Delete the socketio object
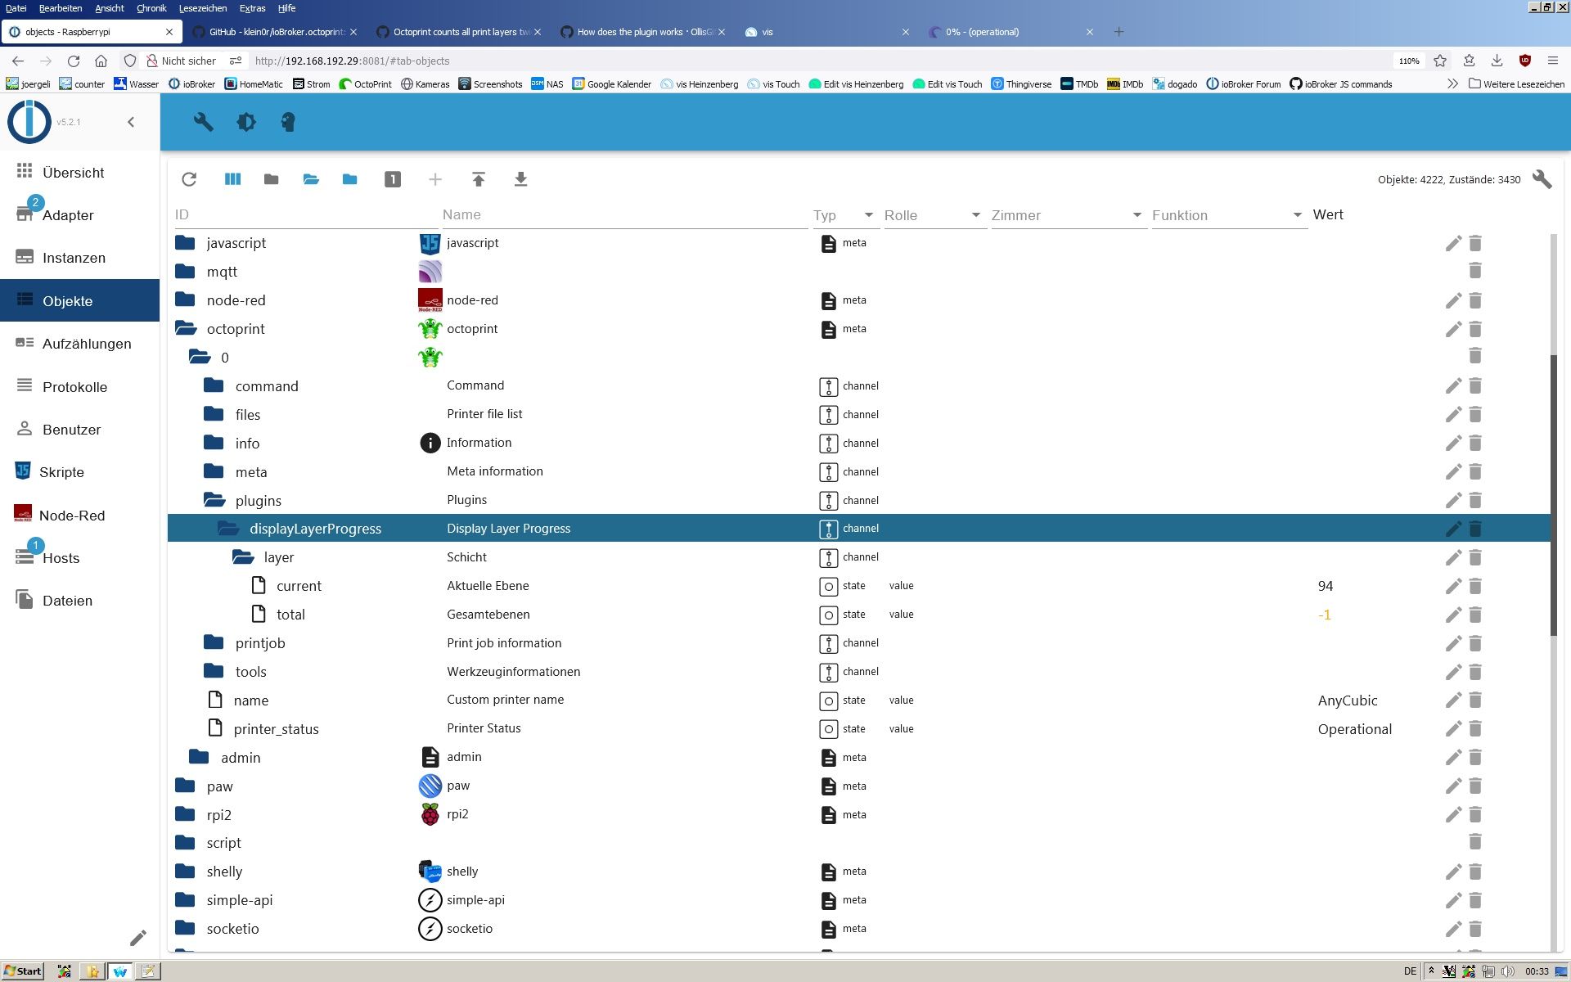This screenshot has width=1571, height=982. [x=1475, y=929]
